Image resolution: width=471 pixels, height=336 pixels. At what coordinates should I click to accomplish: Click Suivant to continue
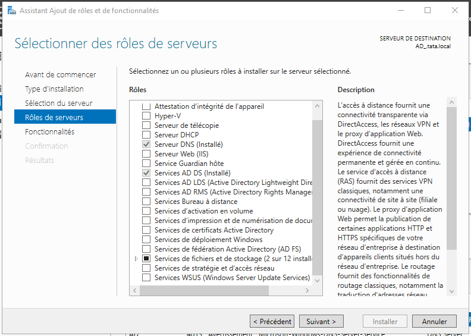pyautogui.click(x=321, y=321)
